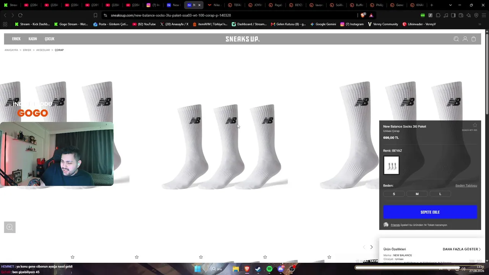The width and height of the screenshot is (489, 275).
Task: Go to ERKEK breadcrumb link
Action: [27, 50]
